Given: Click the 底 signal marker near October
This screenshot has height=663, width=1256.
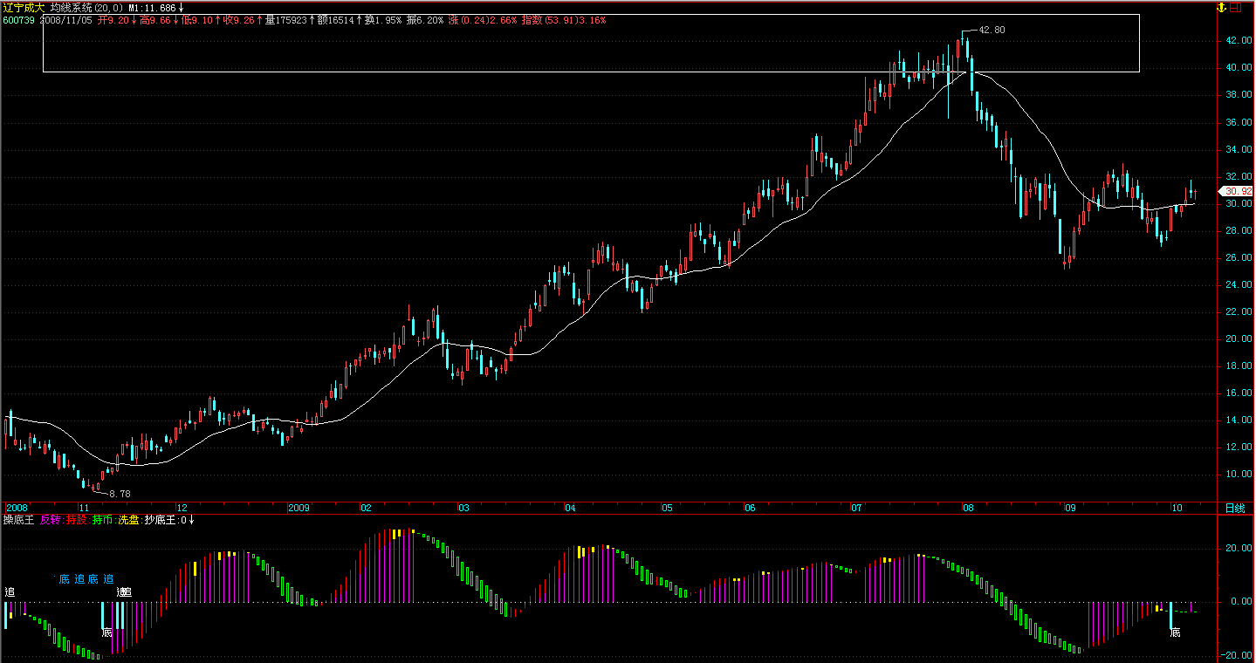Looking at the screenshot, I should (1175, 632).
